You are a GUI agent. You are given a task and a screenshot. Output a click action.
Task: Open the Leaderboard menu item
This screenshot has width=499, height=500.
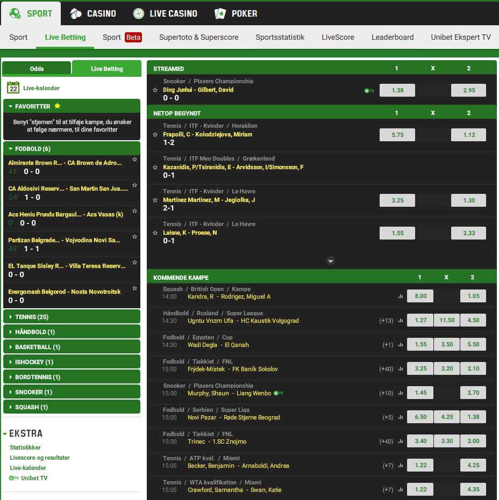coord(393,37)
